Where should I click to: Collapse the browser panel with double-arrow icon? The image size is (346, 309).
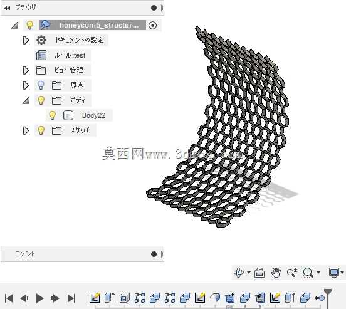[x=7, y=8]
